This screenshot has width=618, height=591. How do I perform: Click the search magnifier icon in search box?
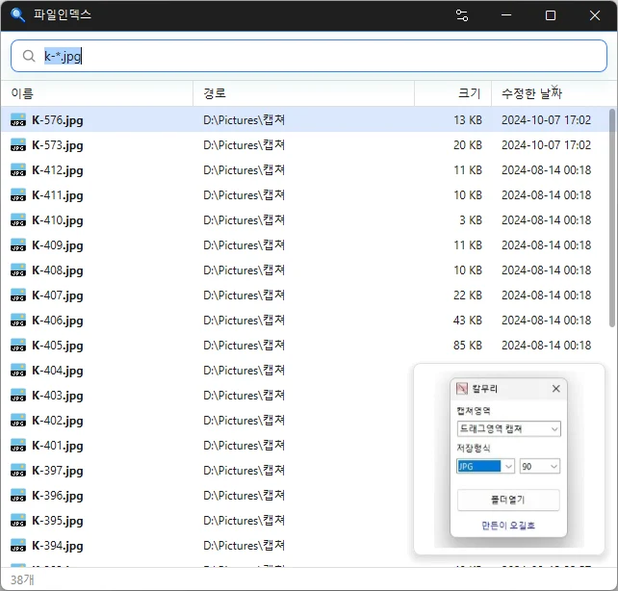coord(29,56)
